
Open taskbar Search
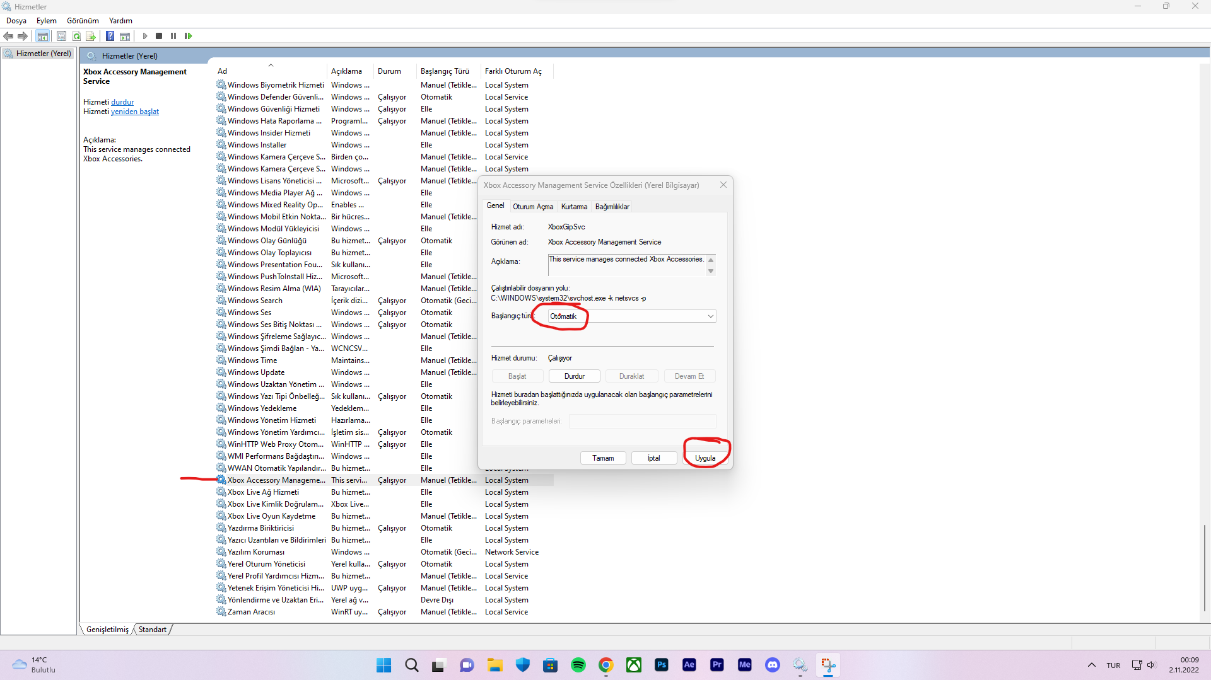[x=411, y=665]
